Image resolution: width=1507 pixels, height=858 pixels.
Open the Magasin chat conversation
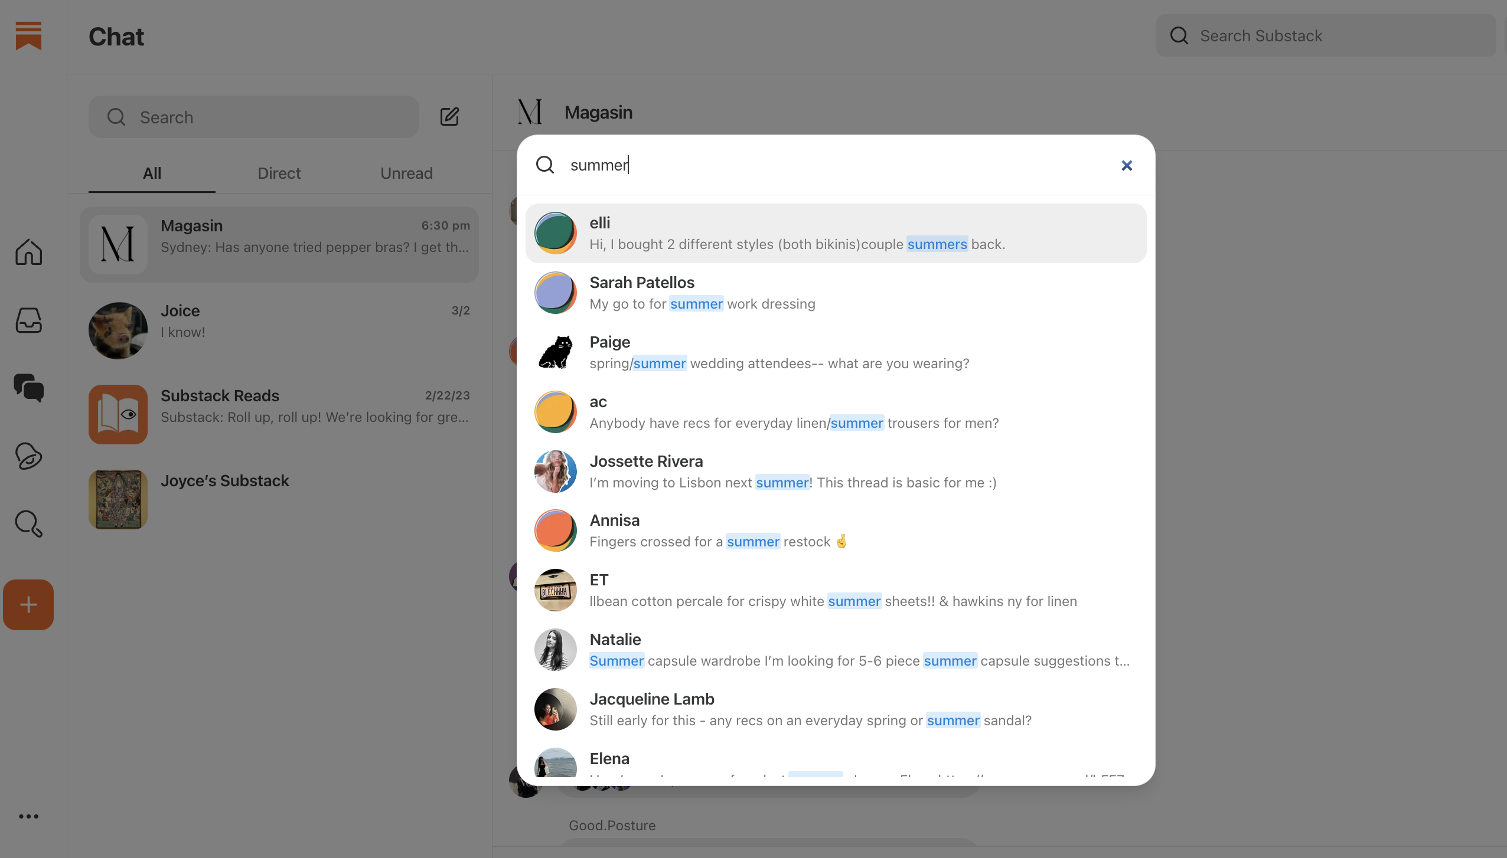(279, 244)
